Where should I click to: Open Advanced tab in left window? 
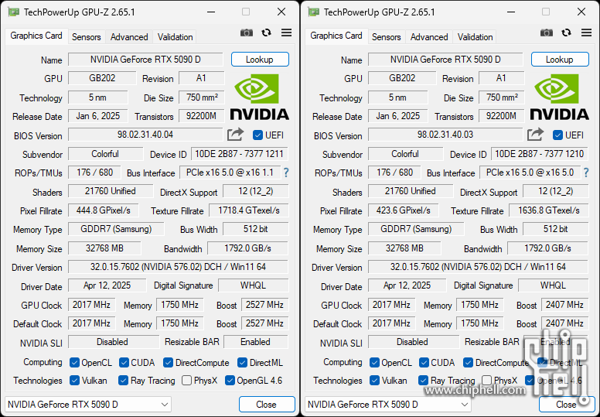[x=129, y=37]
